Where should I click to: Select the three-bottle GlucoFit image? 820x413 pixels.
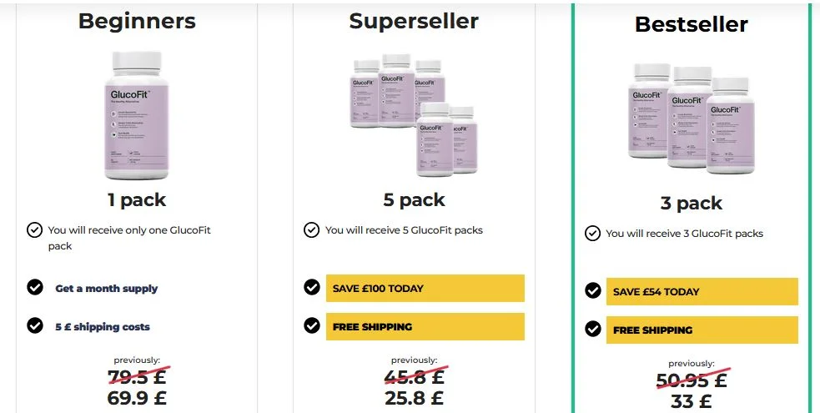coord(692,118)
